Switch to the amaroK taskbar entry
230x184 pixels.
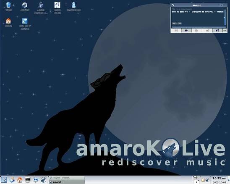click(67, 182)
